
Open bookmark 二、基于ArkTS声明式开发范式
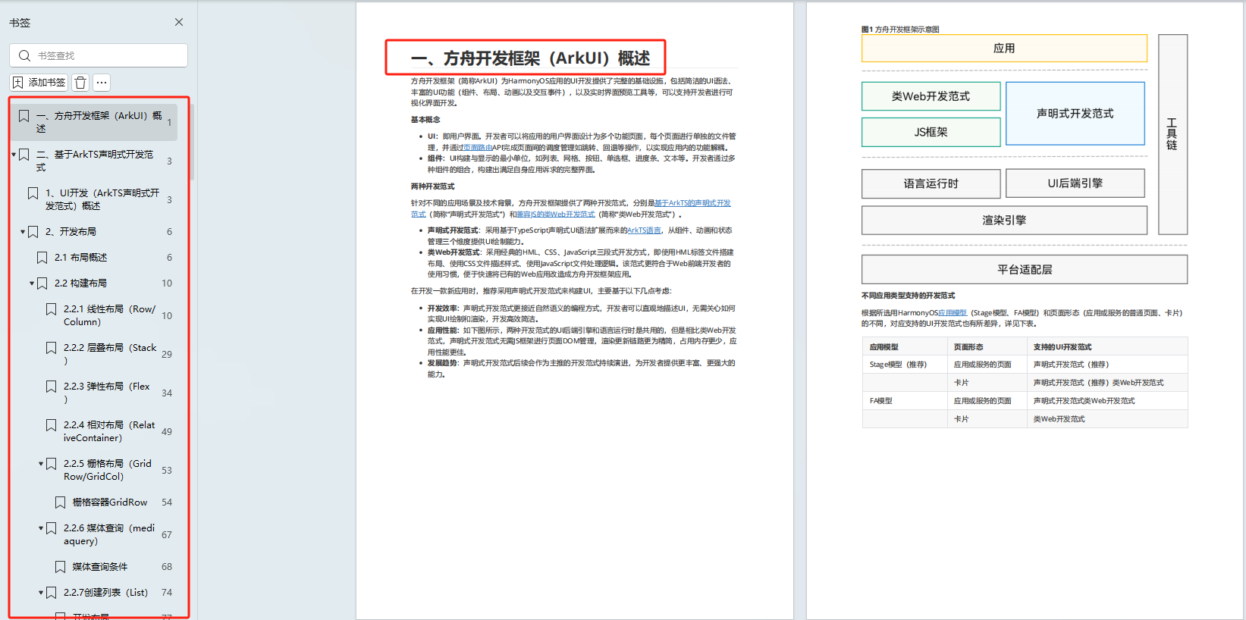click(95, 161)
